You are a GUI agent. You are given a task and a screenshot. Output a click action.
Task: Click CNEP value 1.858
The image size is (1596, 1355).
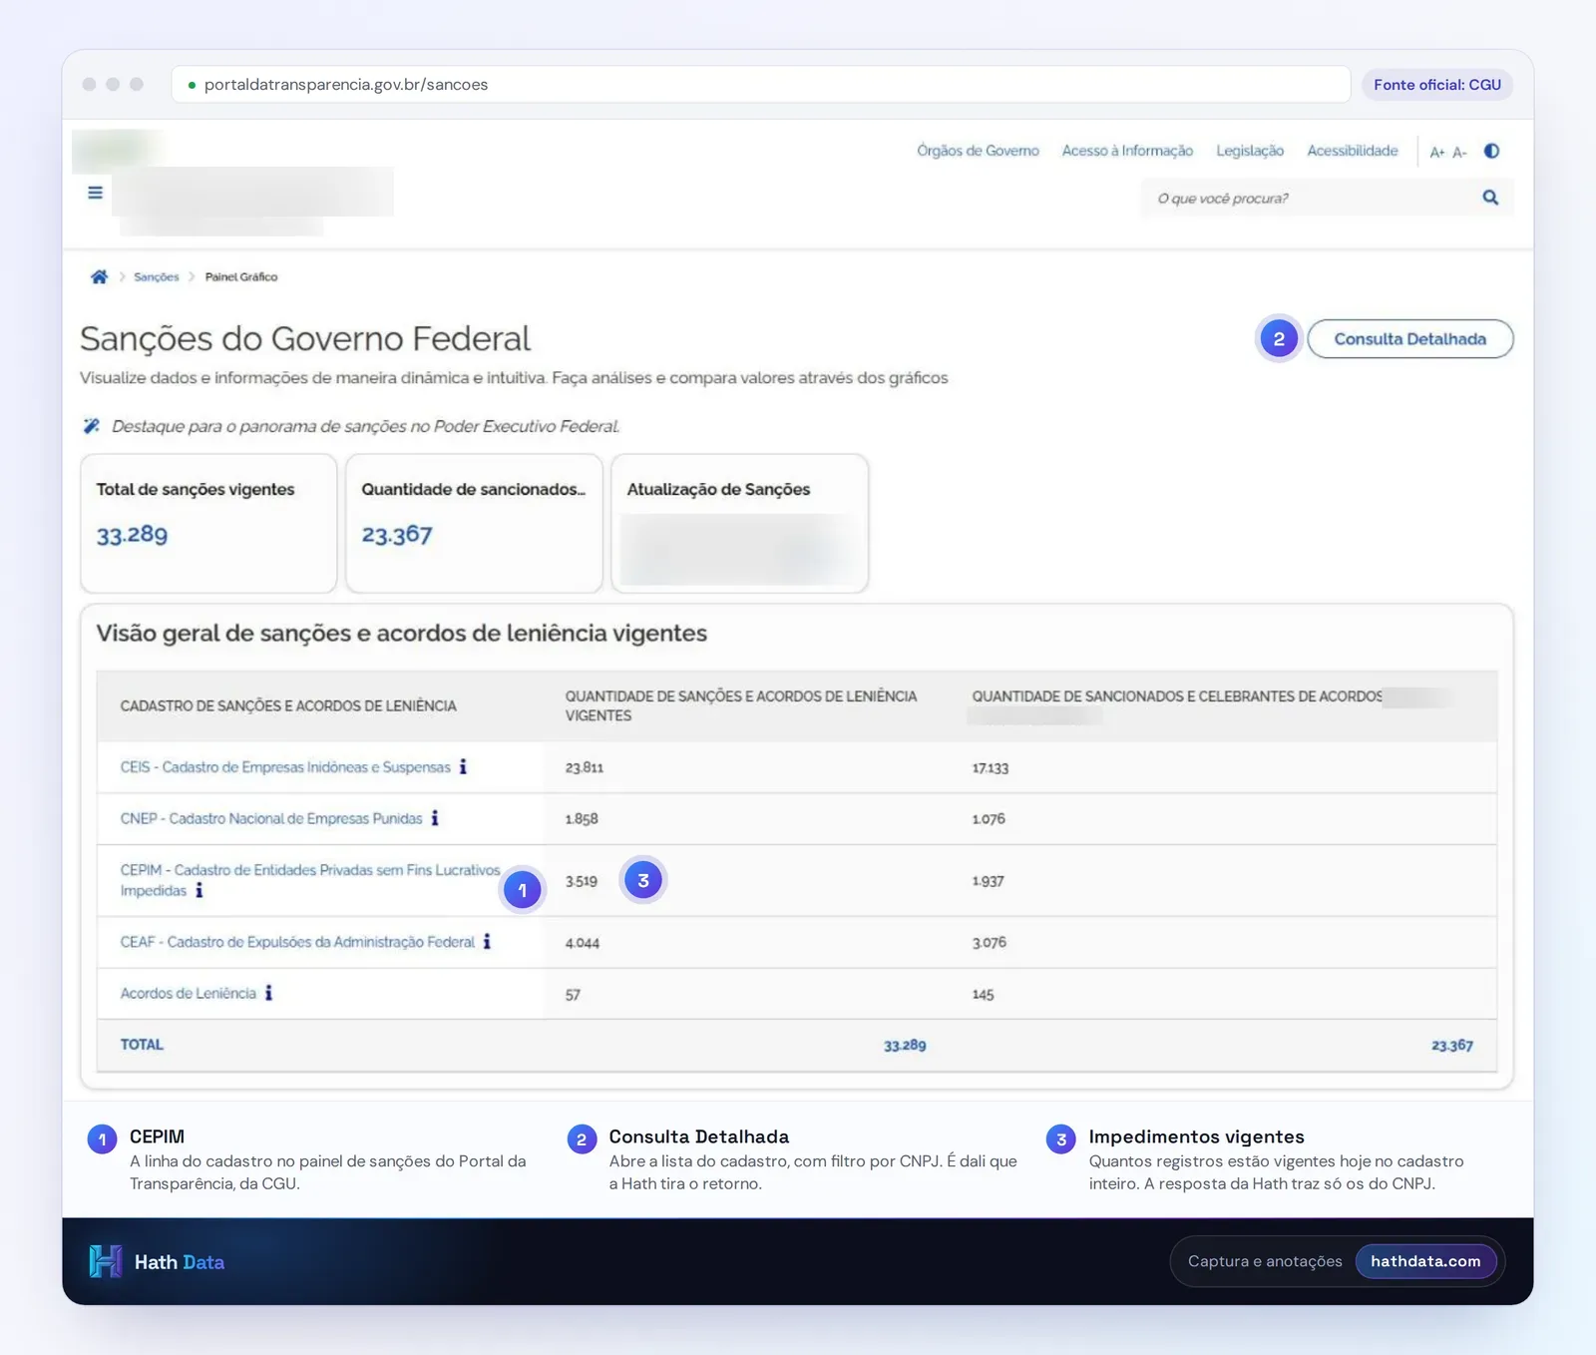(x=582, y=818)
